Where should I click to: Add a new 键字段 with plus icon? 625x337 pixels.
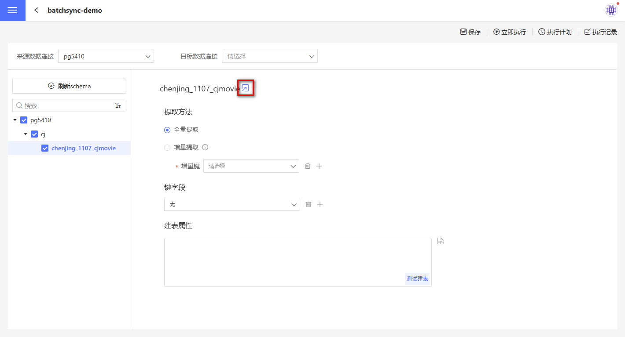(320, 204)
